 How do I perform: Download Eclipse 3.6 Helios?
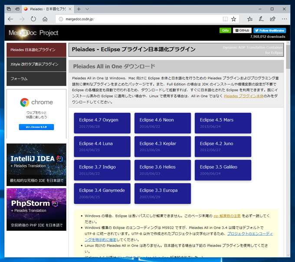point(163,170)
